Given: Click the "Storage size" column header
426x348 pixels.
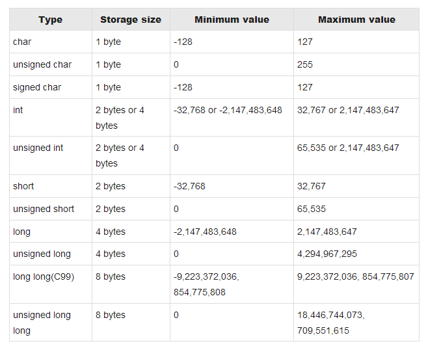Looking at the screenshot, I should tap(130, 20).
